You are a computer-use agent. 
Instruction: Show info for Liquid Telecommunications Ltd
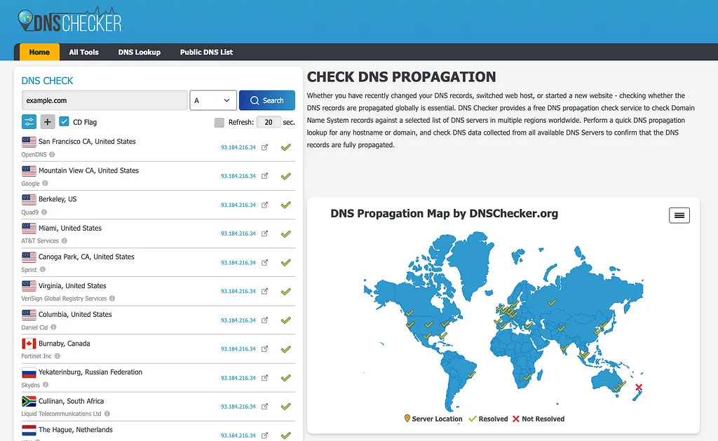click(107, 414)
